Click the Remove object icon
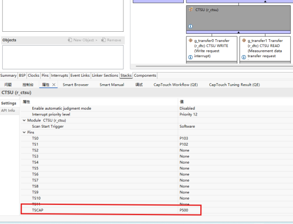 pyautogui.click(x=103, y=40)
